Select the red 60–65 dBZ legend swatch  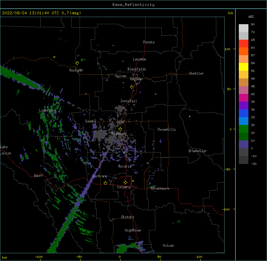pyautogui.click(x=243, y=44)
